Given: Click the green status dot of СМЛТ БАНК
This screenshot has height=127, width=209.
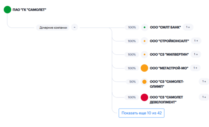Looking at the screenshot, I should click(145, 27).
